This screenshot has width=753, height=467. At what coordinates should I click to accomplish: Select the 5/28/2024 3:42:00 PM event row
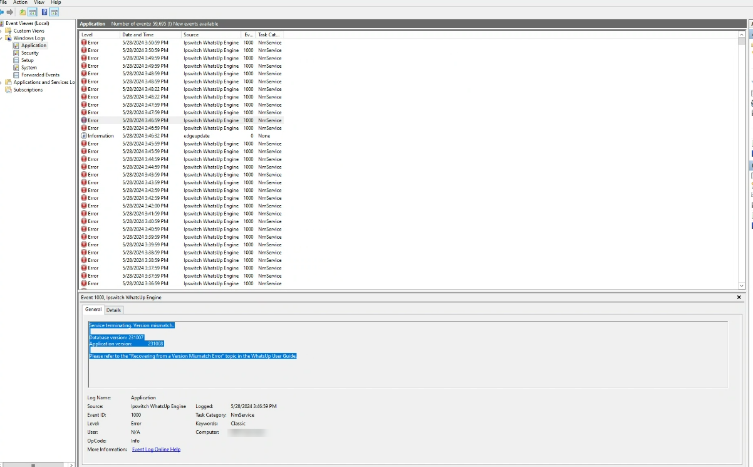[181, 206]
